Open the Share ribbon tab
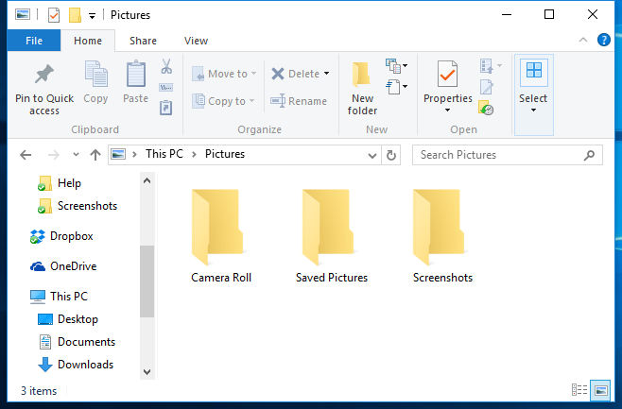This screenshot has width=622, height=409. [144, 41]
